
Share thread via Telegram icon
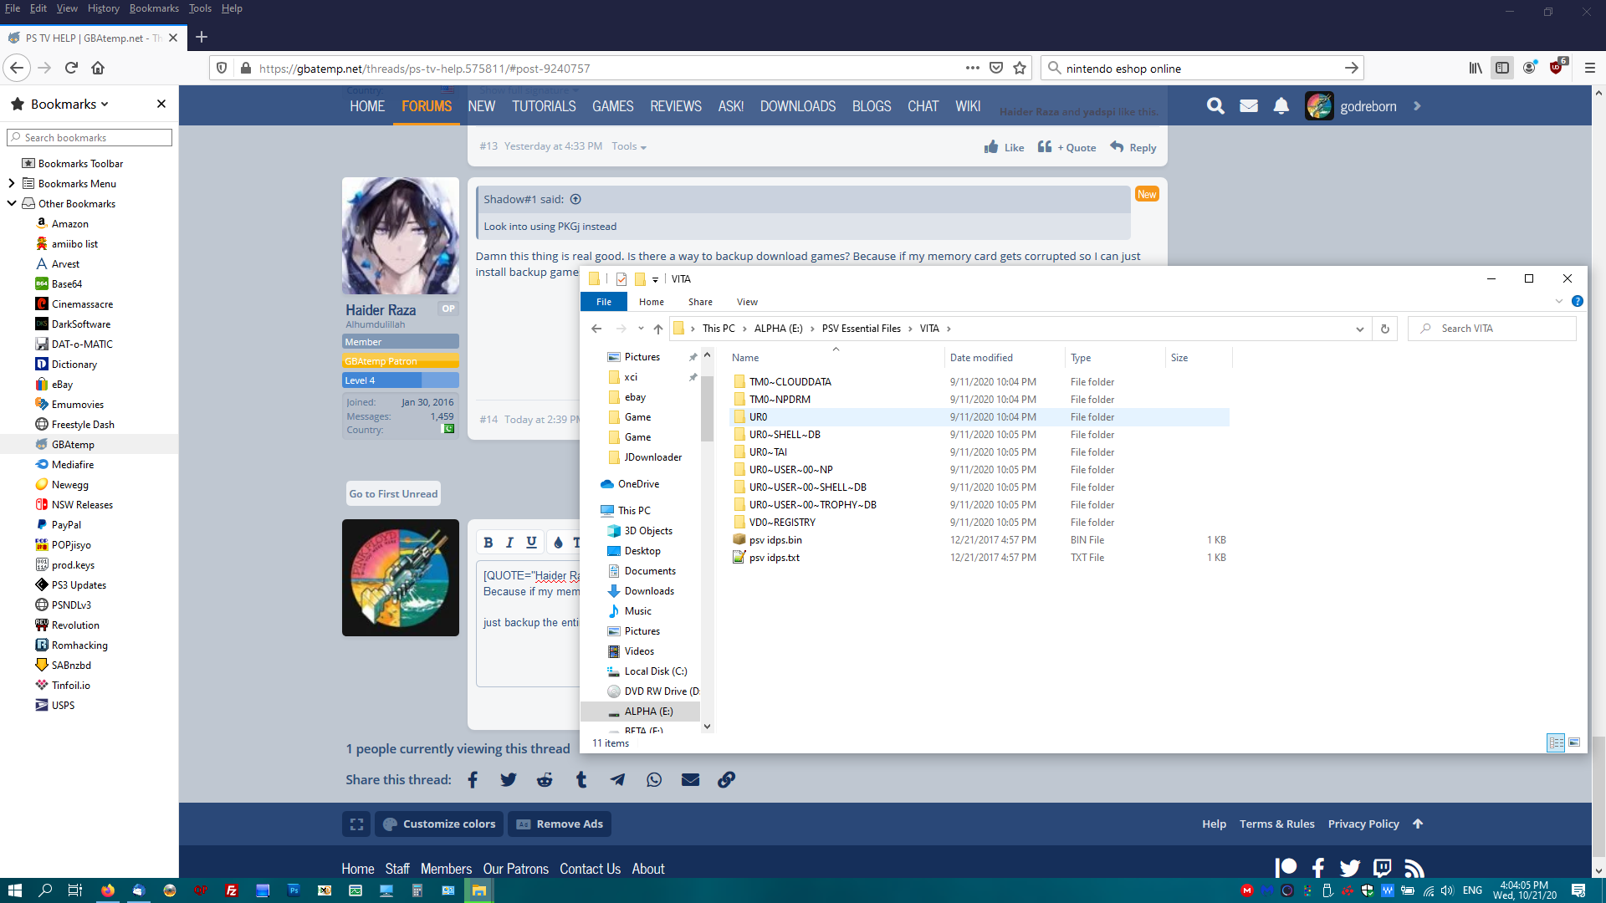(617, 779)
